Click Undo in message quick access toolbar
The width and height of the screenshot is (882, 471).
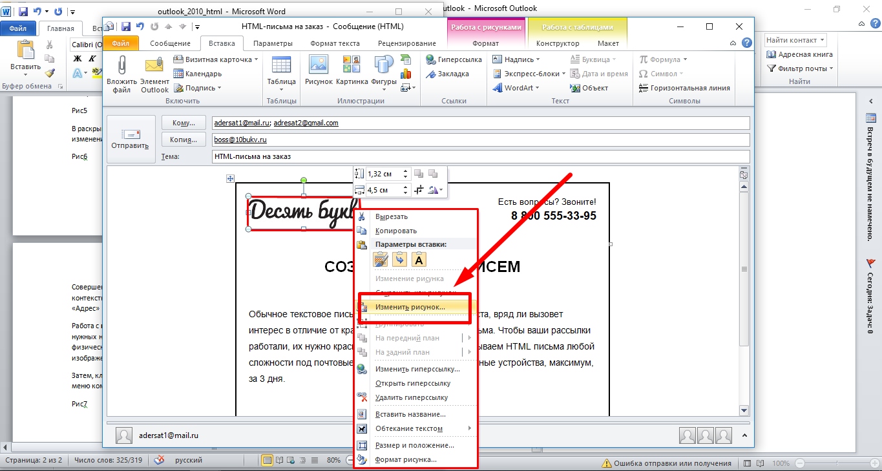click(x=140, y=26)
